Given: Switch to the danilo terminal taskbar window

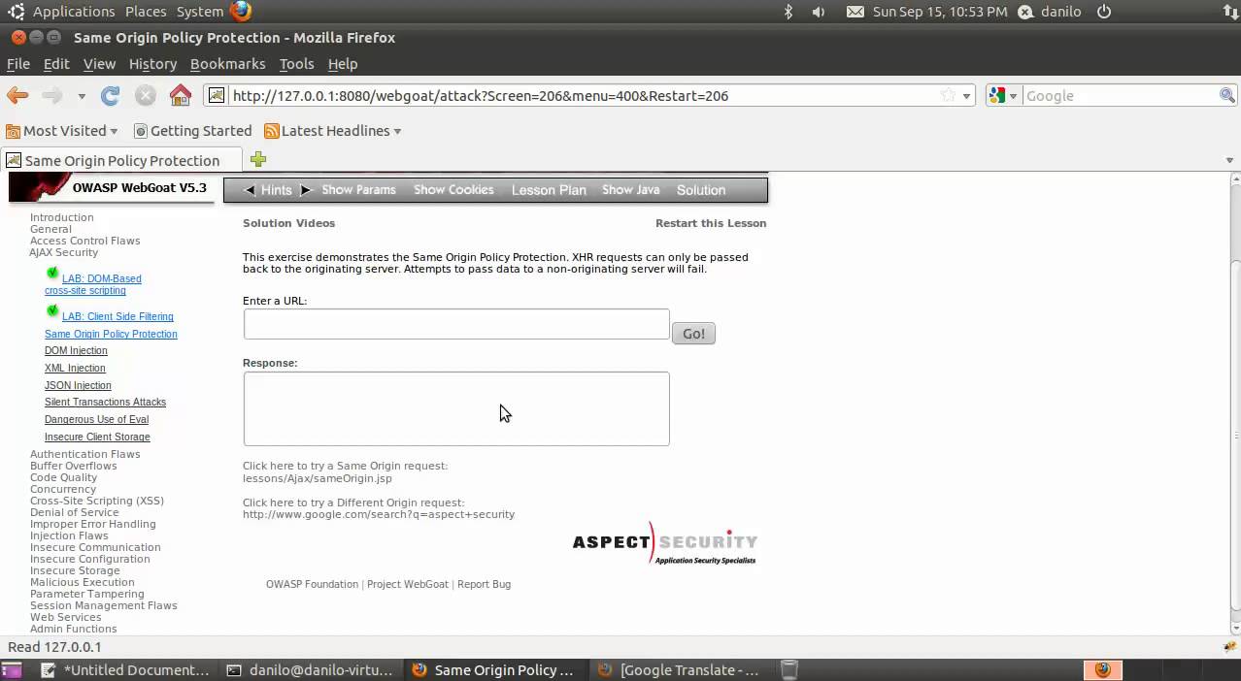Looking at the screenshot, I should pos(311,669).
